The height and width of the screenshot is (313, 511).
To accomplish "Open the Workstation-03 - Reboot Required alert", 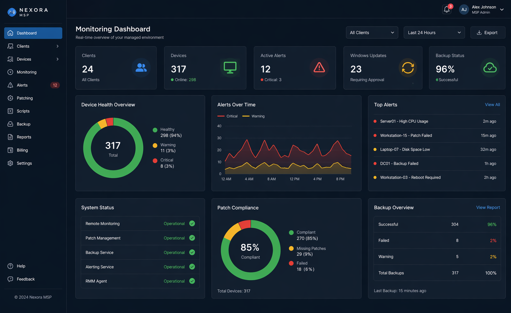I will point(437,178).
